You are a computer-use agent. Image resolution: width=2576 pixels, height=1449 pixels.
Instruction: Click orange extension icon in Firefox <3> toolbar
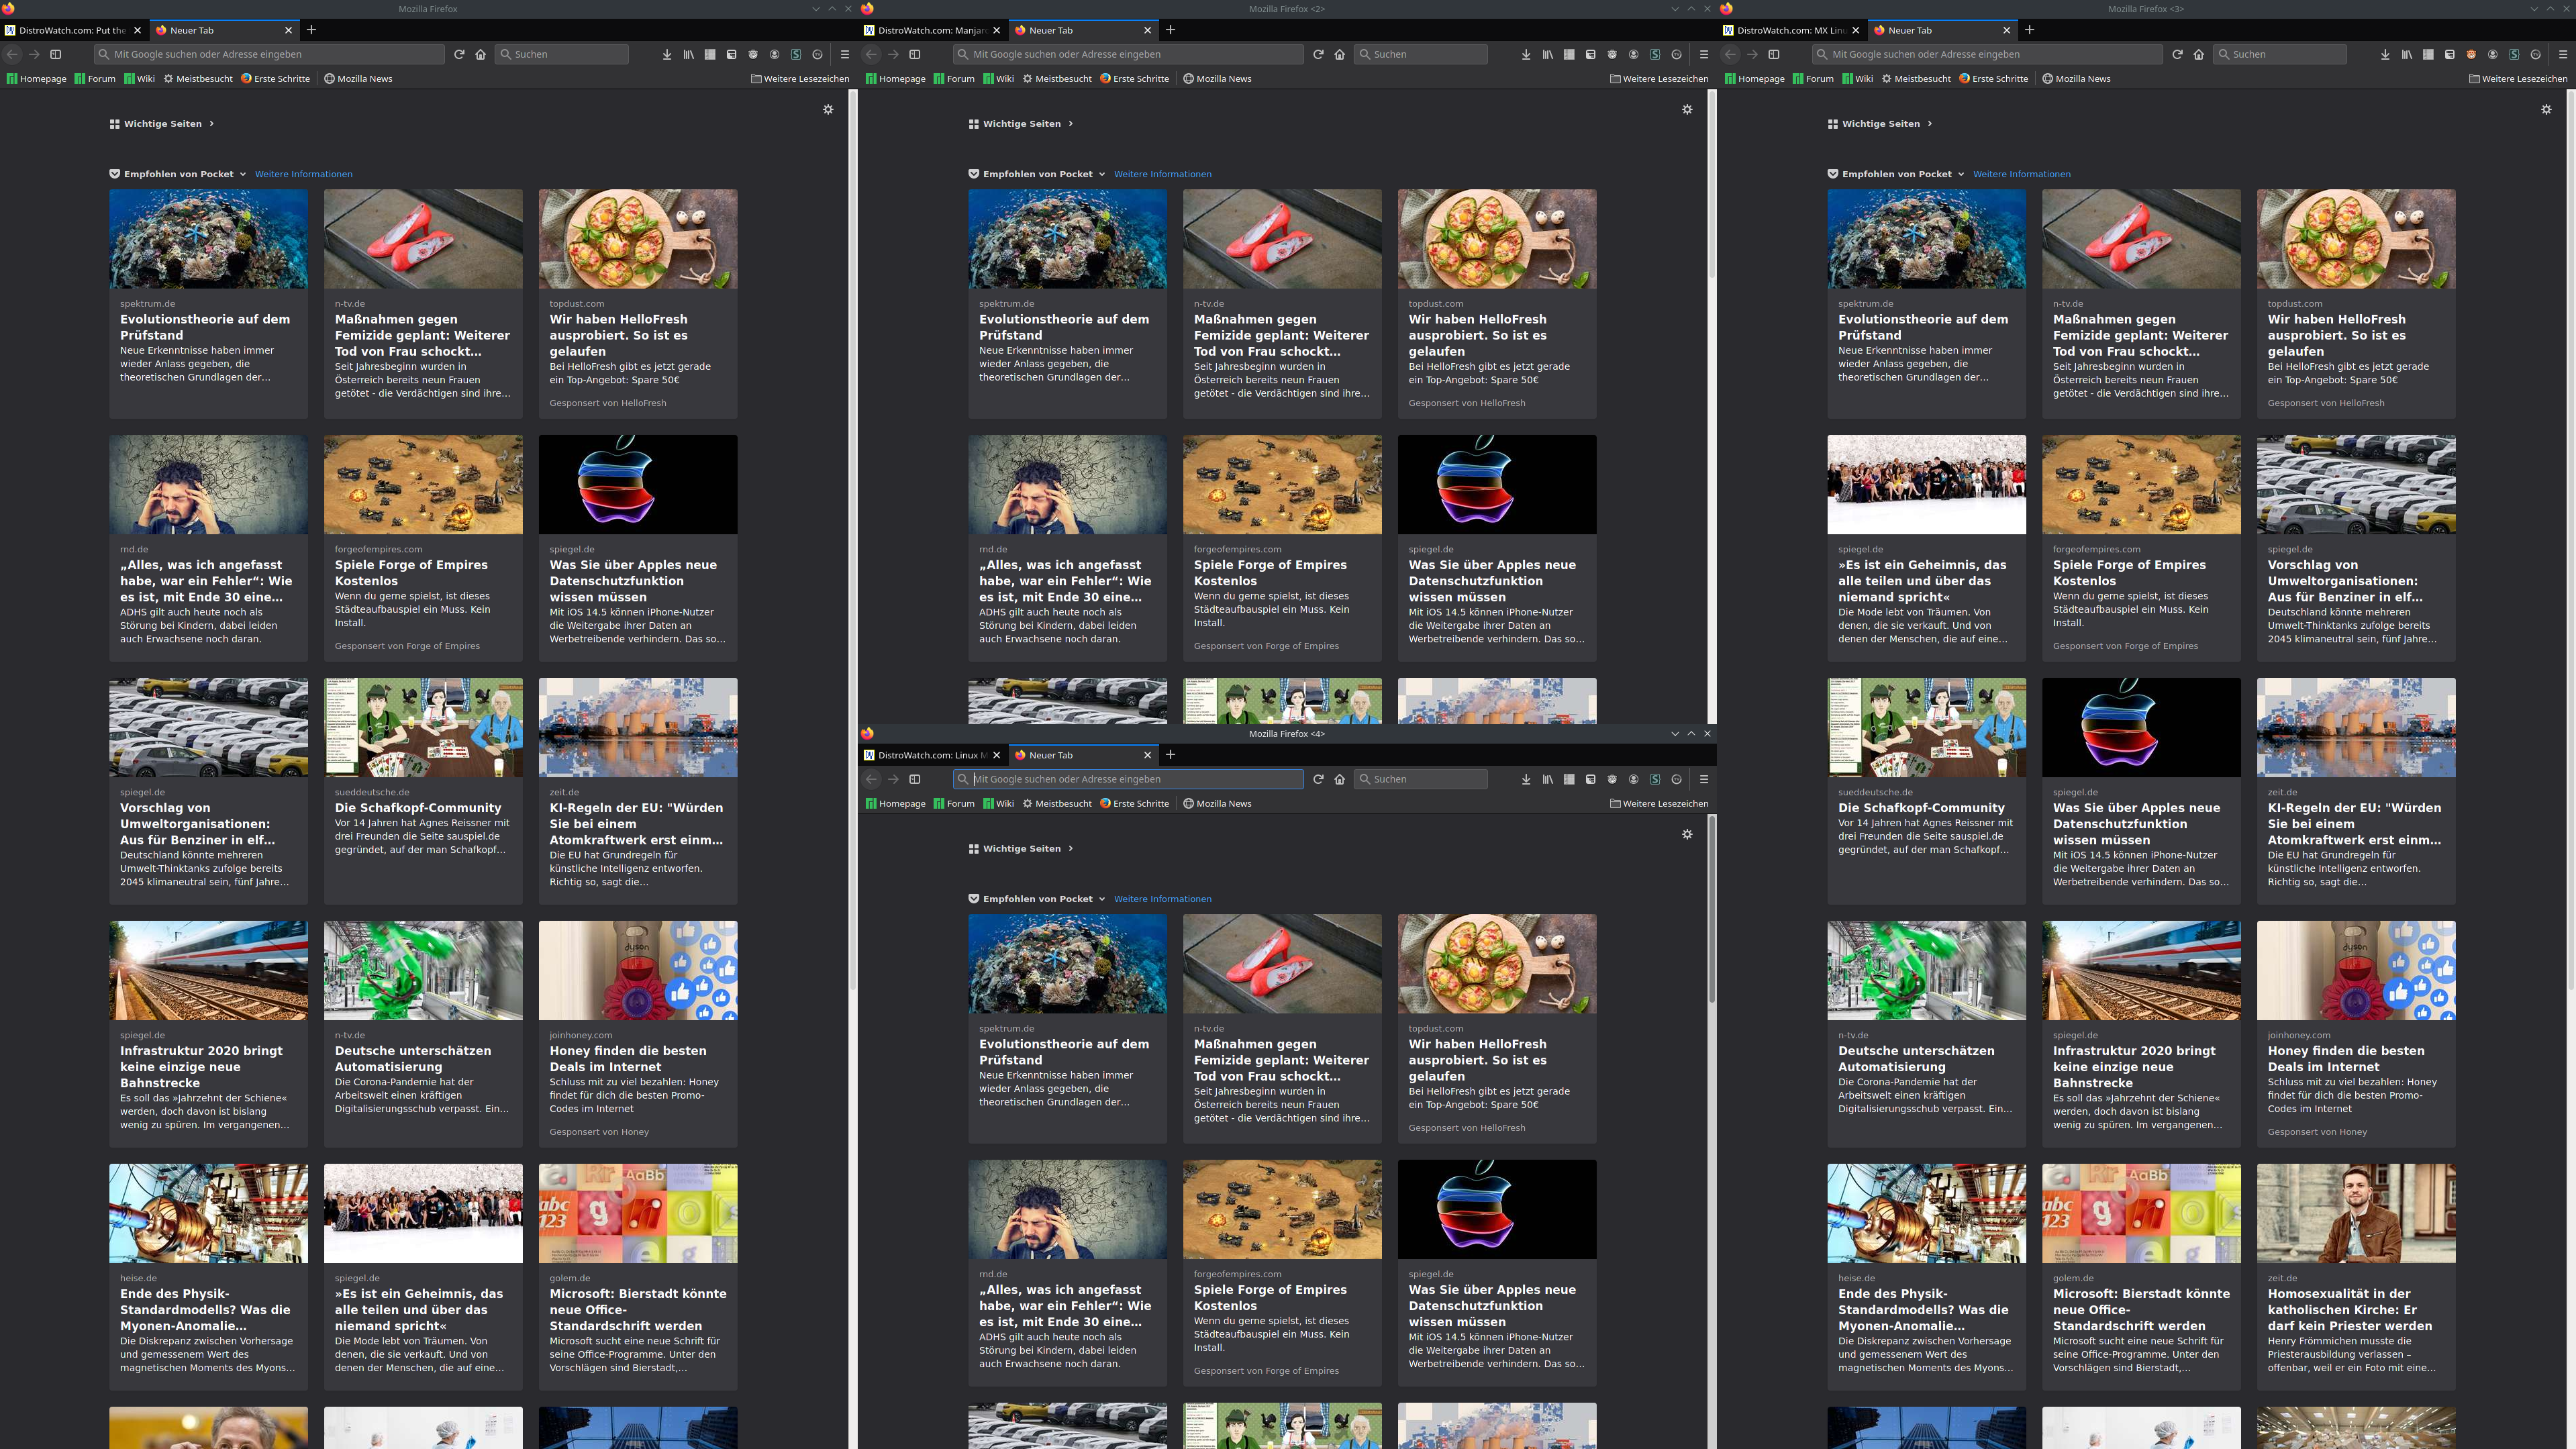click(x=2471, y=54)
